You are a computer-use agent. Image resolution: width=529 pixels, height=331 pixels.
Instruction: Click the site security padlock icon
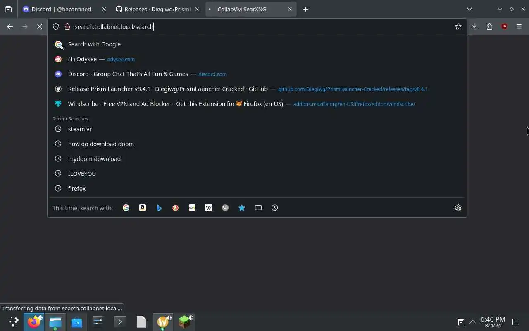click(x=67, y=26)
